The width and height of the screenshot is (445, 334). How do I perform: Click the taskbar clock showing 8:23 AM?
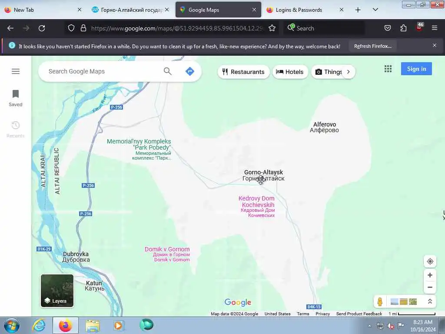(x=422, y=326)
